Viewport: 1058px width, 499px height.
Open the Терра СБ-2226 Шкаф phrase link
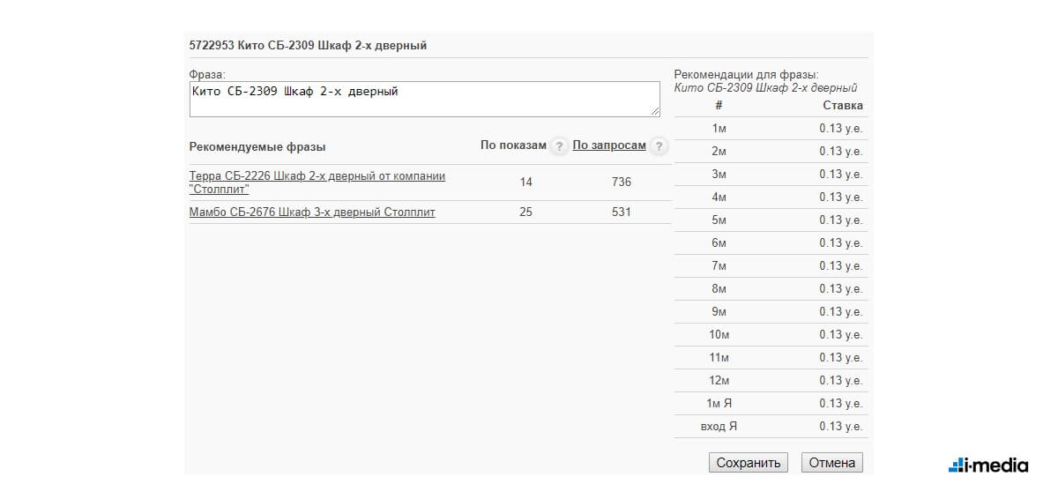(317, 182)
